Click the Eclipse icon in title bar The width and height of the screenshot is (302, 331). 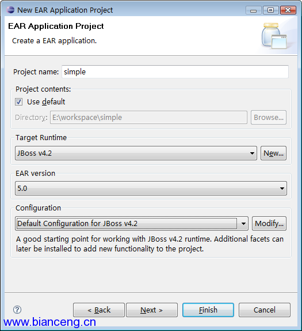tap(10, 10)
